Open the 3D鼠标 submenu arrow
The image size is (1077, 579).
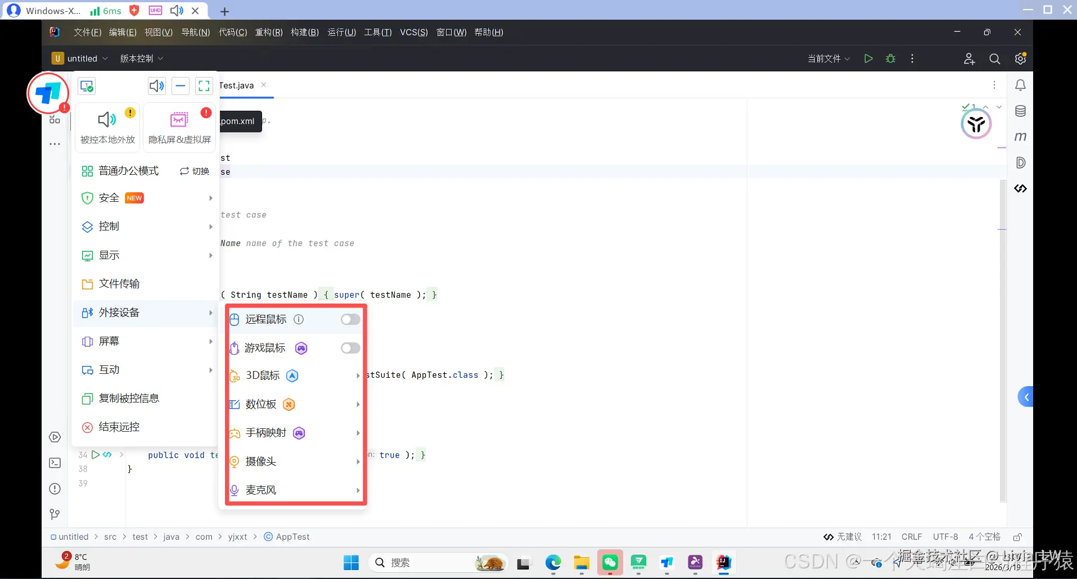(358, 376)
